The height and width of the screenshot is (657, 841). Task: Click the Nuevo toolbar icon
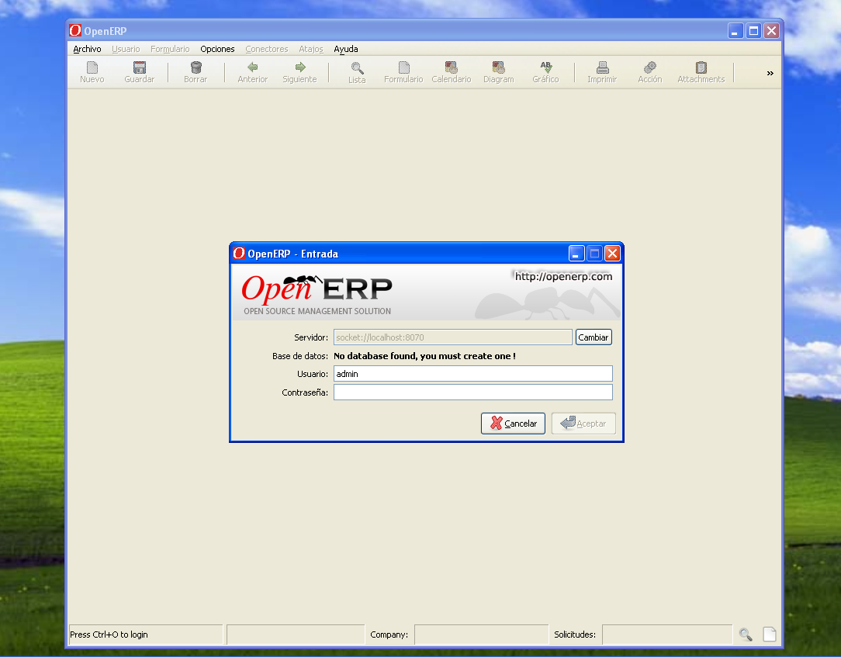coord(92,68)
